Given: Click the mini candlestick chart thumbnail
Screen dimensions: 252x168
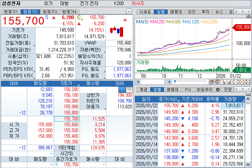Looking at the screenshot, I should tap(117, 31).
